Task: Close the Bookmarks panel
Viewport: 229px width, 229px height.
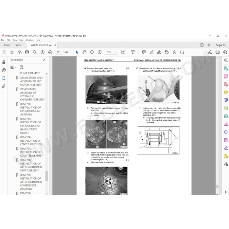Action: [44, 60]
